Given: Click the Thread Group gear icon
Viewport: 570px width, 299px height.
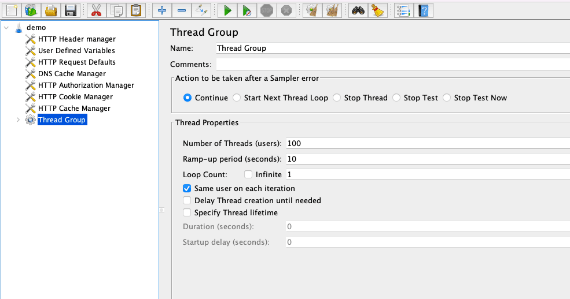Looking at the screenshot, I should pos(30,120).
